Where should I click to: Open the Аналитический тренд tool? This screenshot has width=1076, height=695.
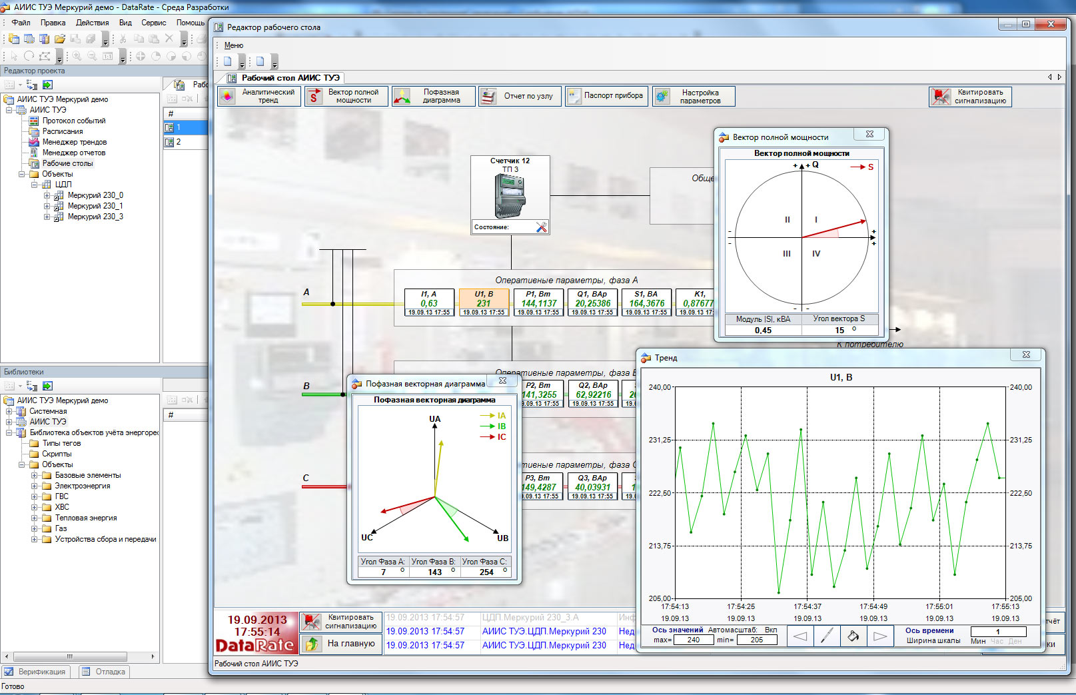pos(259,97)
